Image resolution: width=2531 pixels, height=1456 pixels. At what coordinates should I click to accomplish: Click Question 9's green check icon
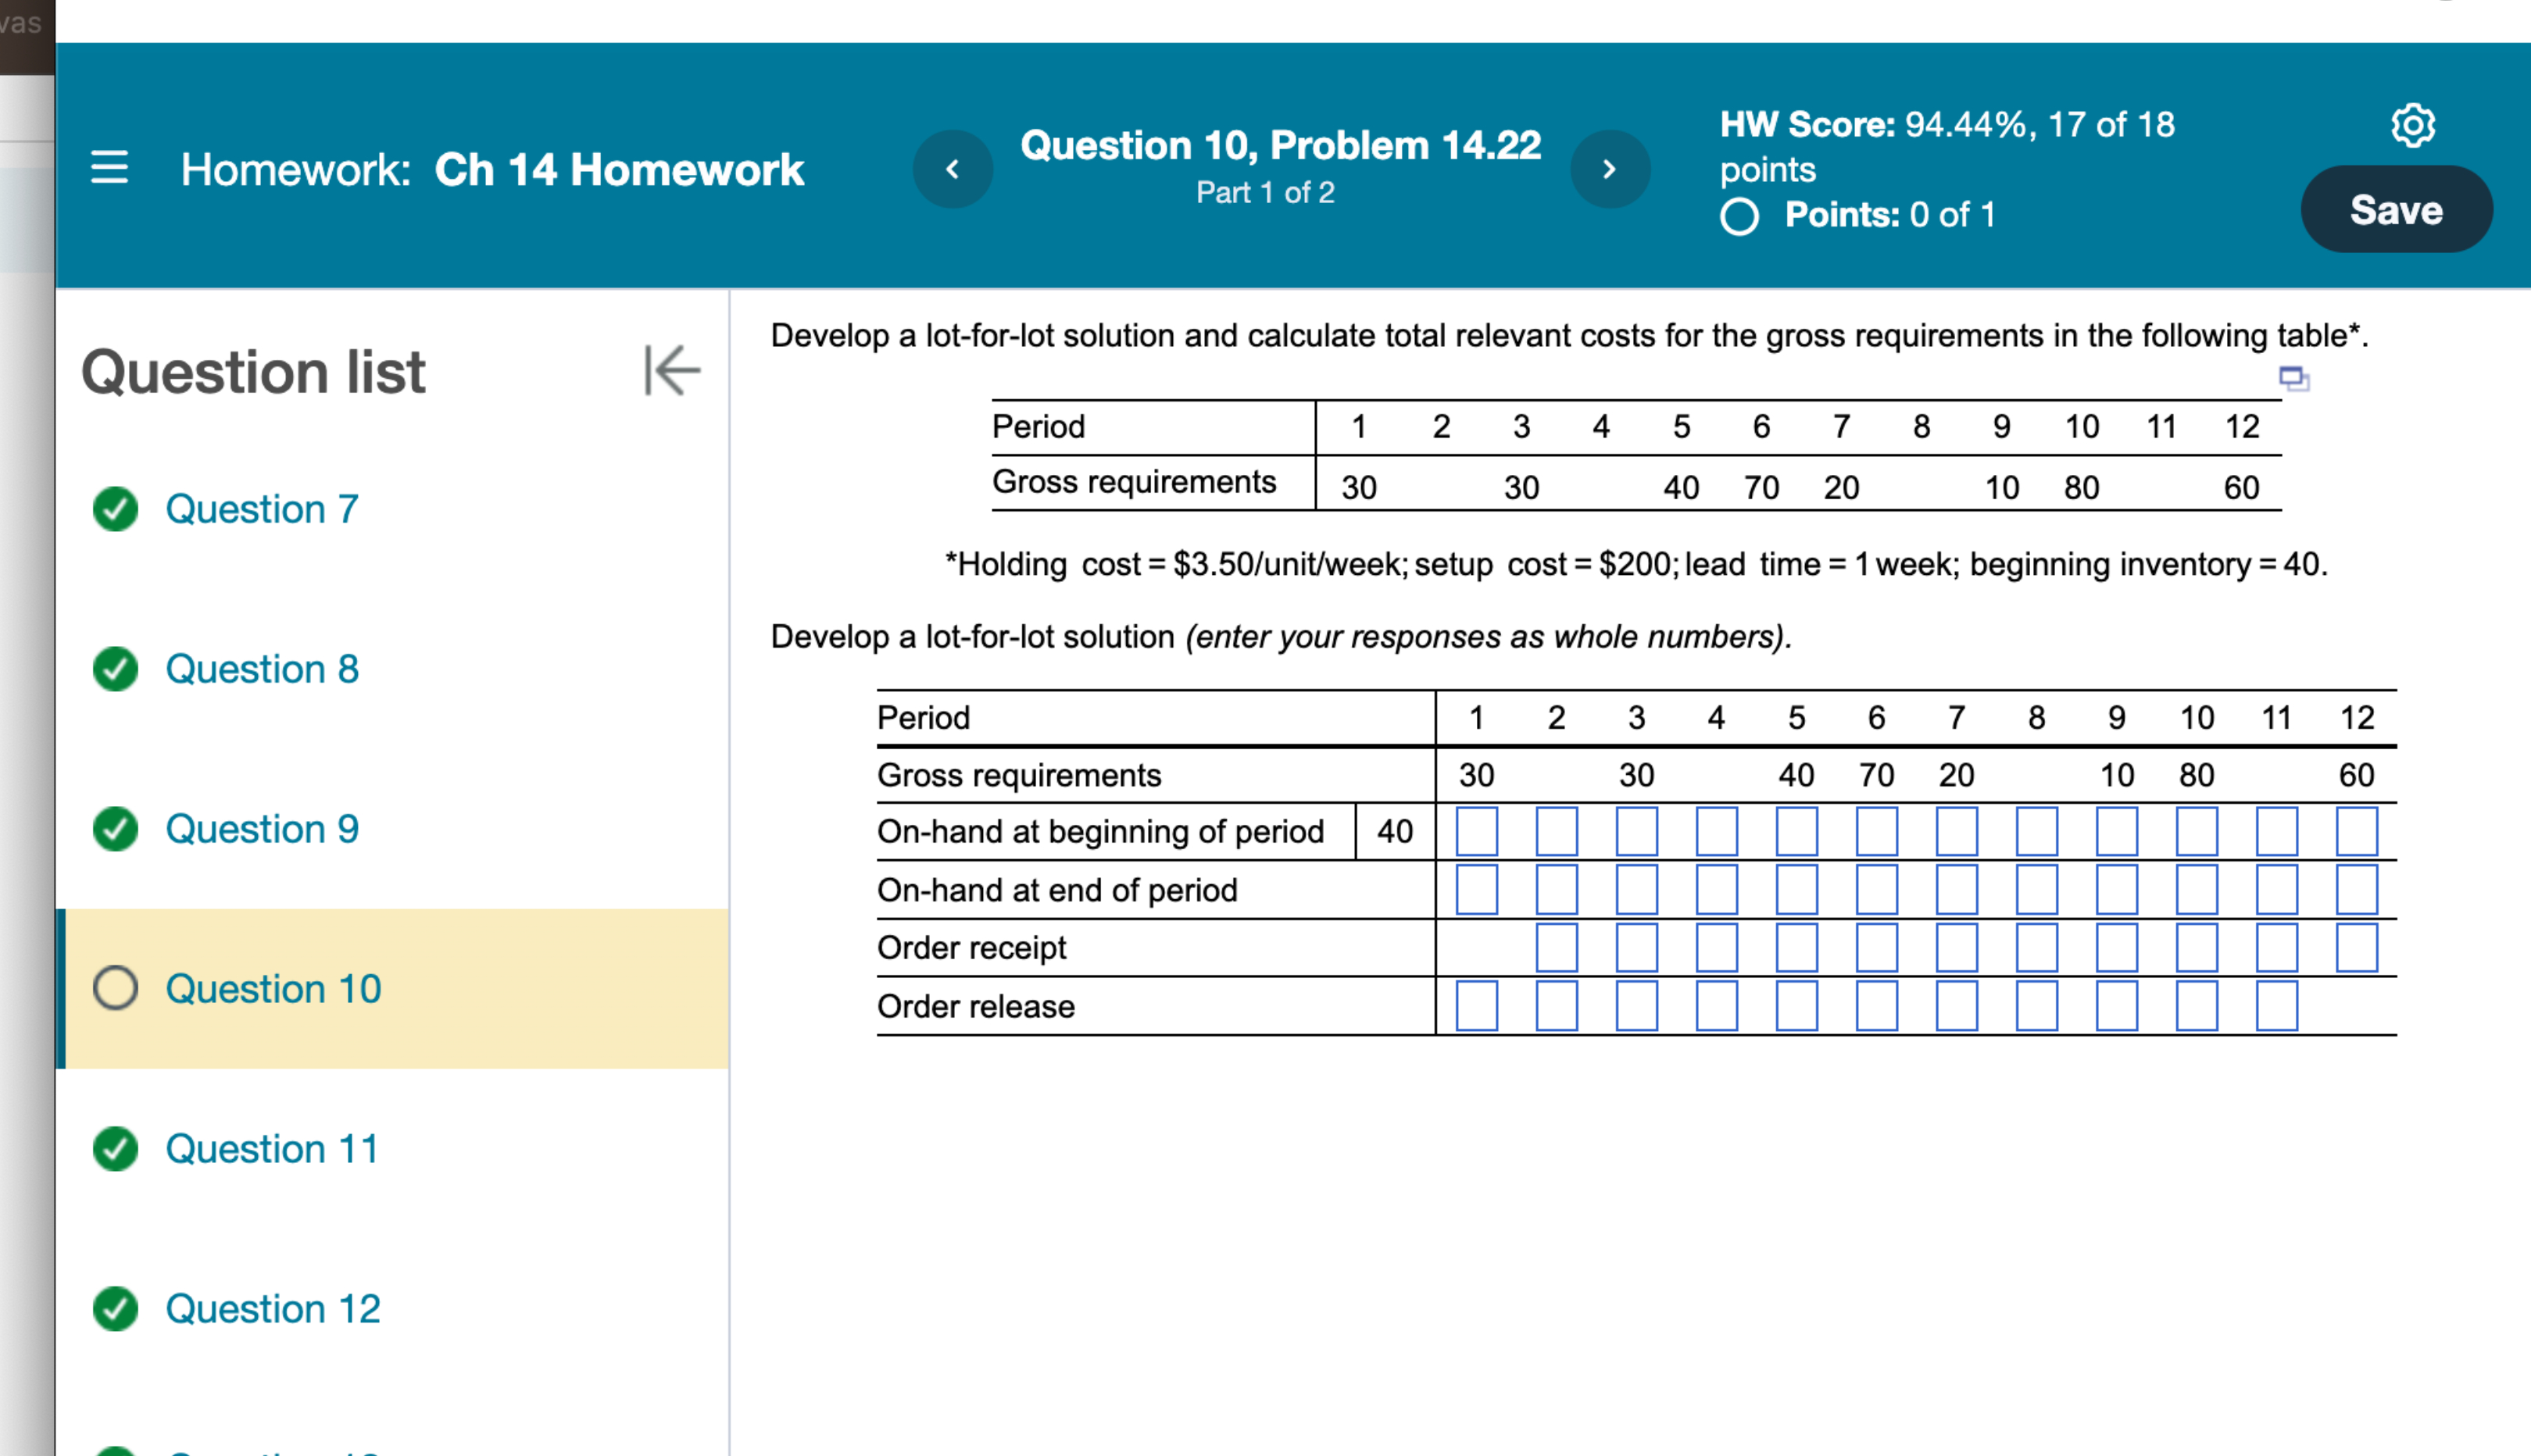[x=116, y=828]
